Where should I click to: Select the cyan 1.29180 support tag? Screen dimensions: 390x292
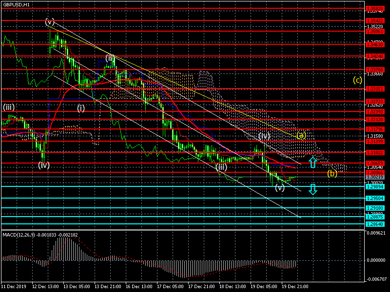tap(375, 208)
